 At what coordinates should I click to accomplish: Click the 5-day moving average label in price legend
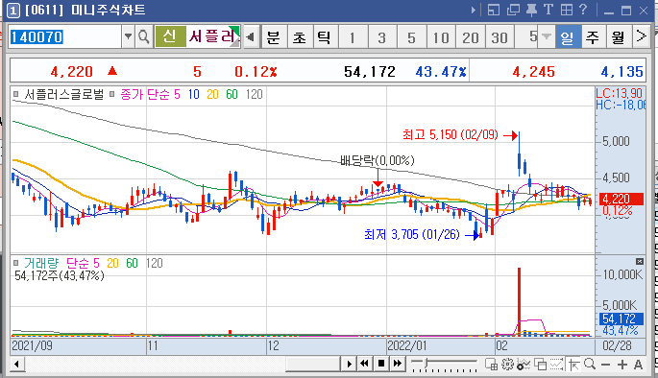point(177,94)
